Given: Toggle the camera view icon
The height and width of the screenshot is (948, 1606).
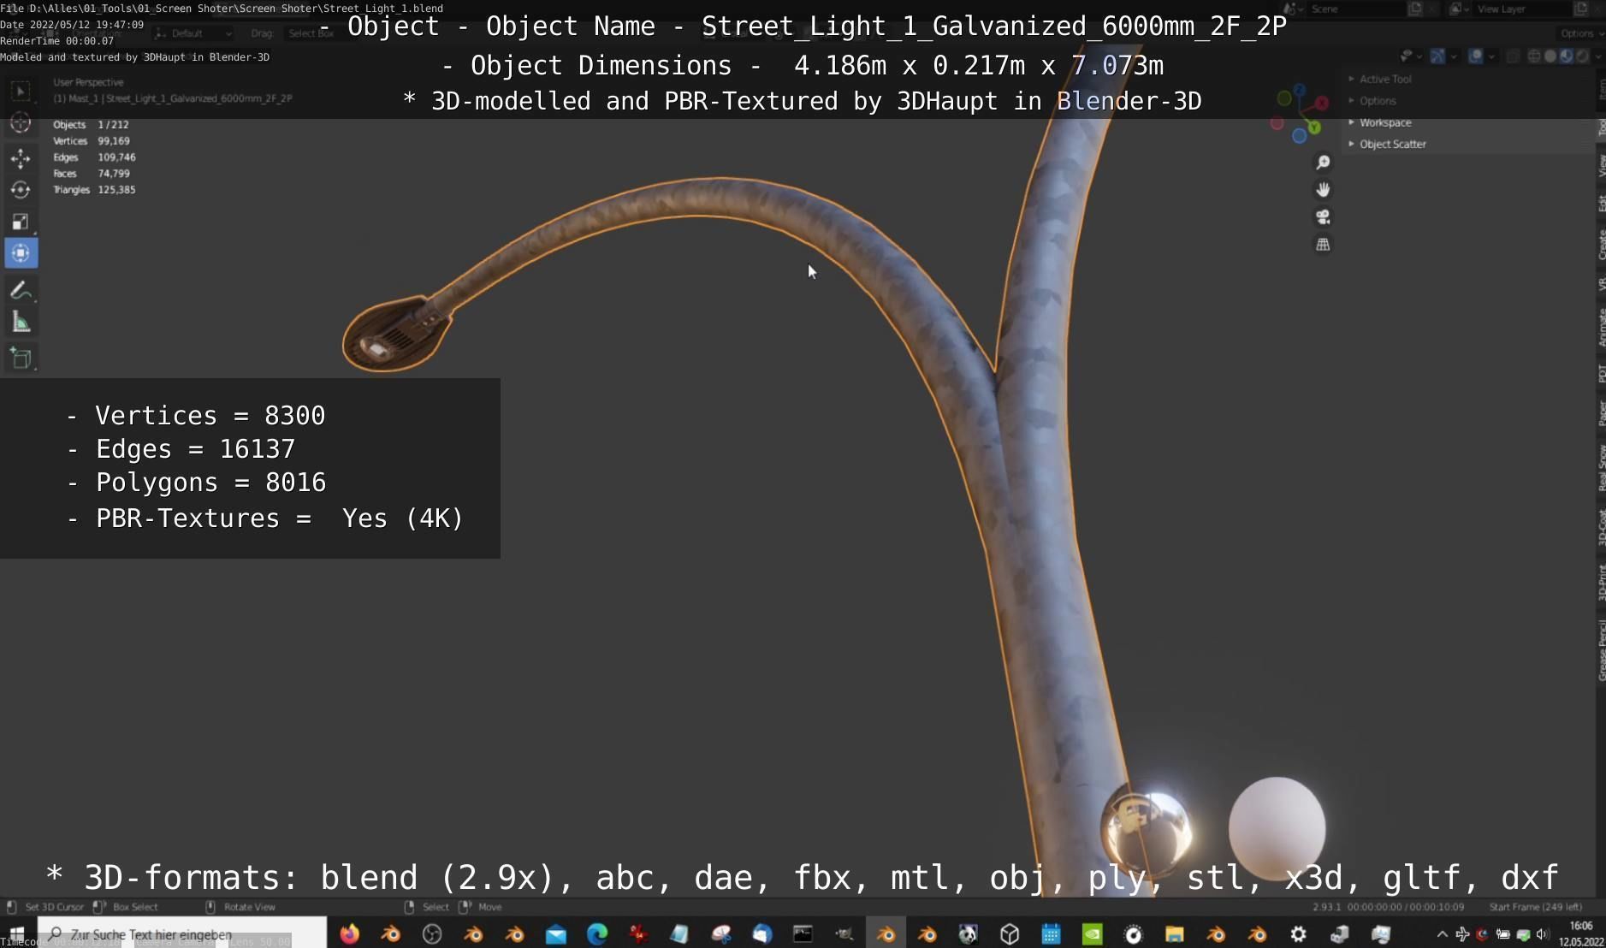Looking at the screenshot, I should pyautogui.click(x=1323, y=217).
